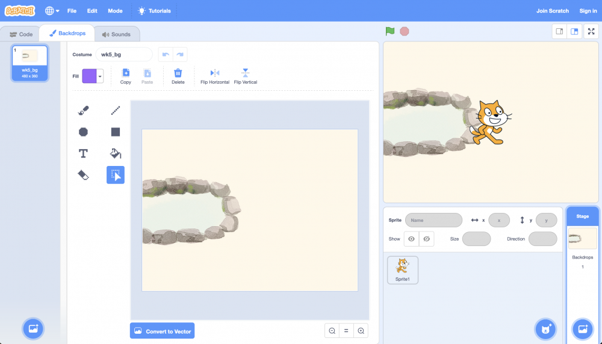The height and width of the screenshot is (344, 602).
Task: Zoom in on the paint canvas
Action: (x=361, y=331)
